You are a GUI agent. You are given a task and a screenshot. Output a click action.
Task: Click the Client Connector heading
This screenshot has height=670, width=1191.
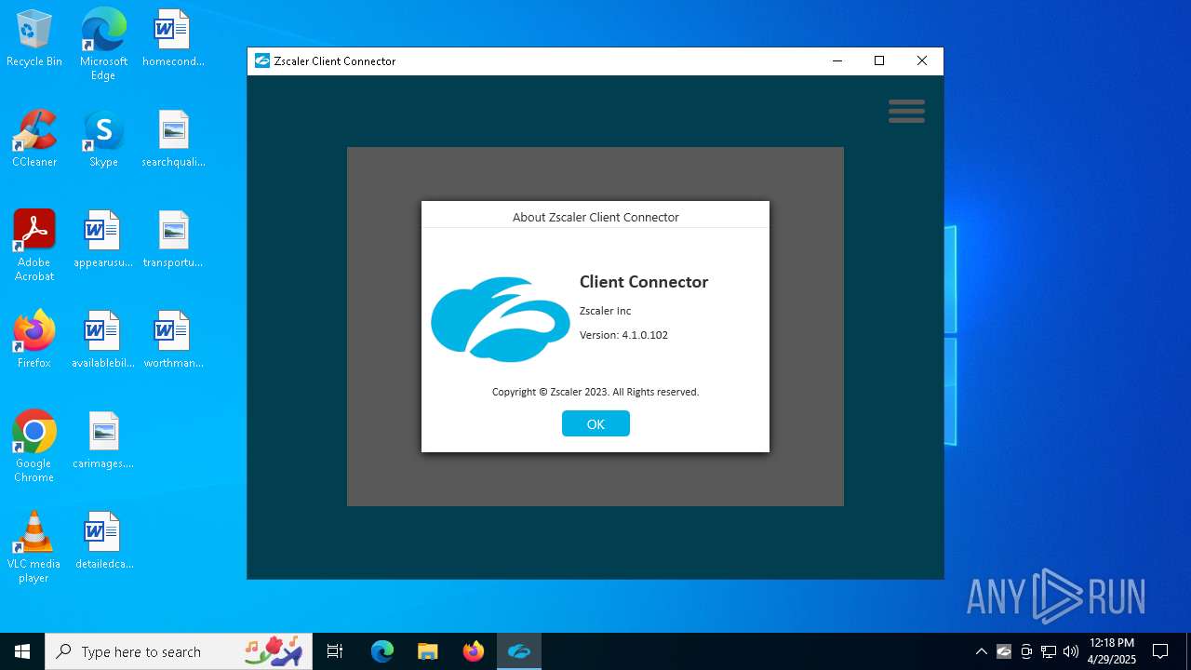(x=644, y=282)
